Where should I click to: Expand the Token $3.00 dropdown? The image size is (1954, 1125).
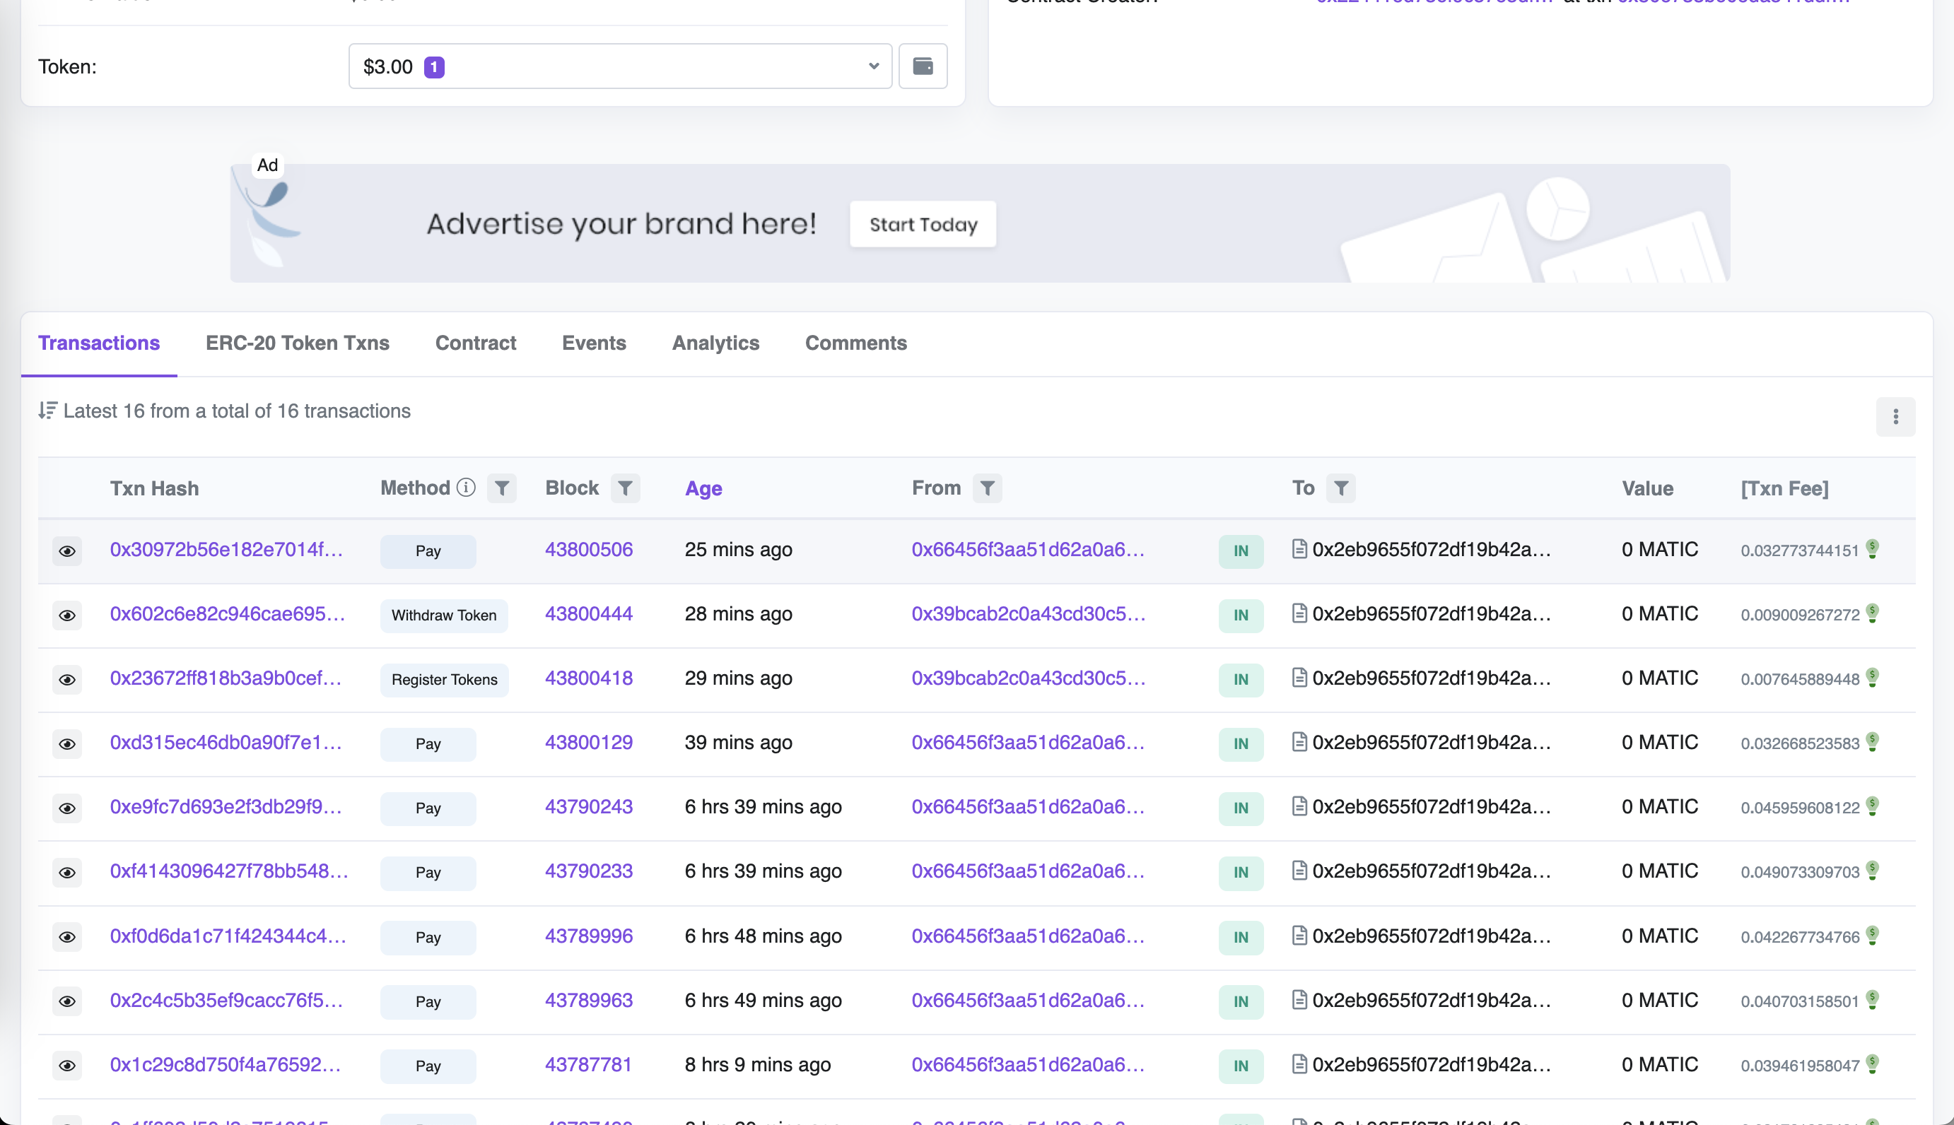(620, 66)
